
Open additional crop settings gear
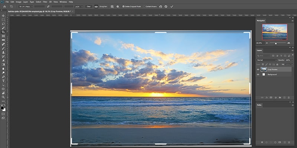118,7
